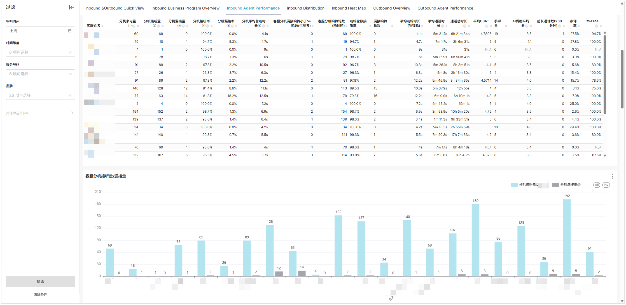Open the calendar picker for 呼叫时间
Image resolution: width=626 pixels, height=305 pixels.
pos(70,31)
